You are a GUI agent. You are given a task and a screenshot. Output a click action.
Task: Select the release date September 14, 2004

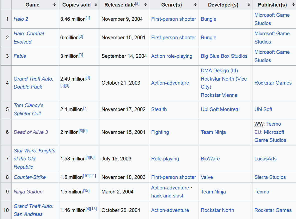click(x=124, y=56)
